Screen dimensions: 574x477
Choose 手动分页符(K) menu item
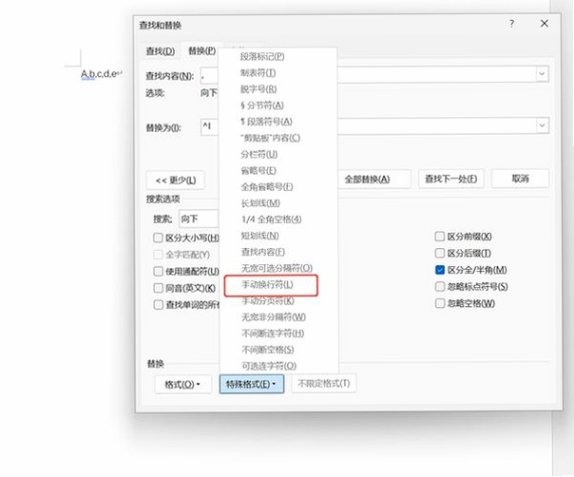click(278, 300)
